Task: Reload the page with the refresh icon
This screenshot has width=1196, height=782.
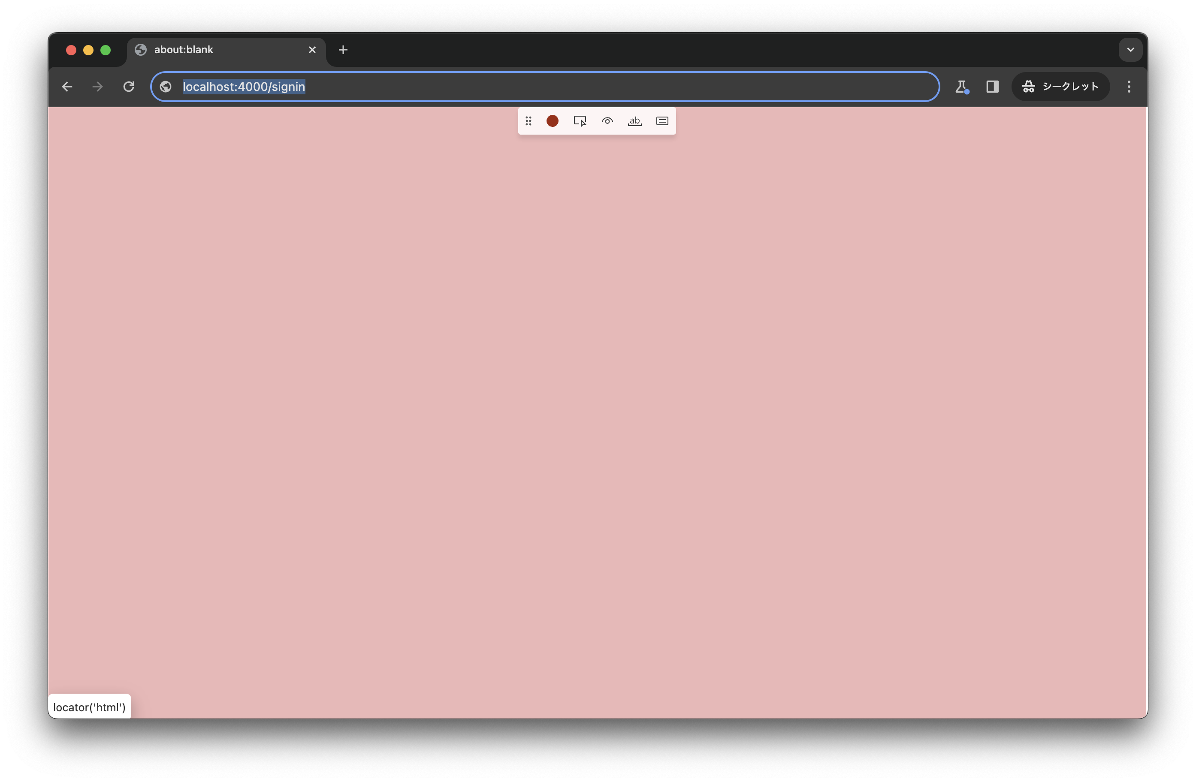Action: click(129, 86)
